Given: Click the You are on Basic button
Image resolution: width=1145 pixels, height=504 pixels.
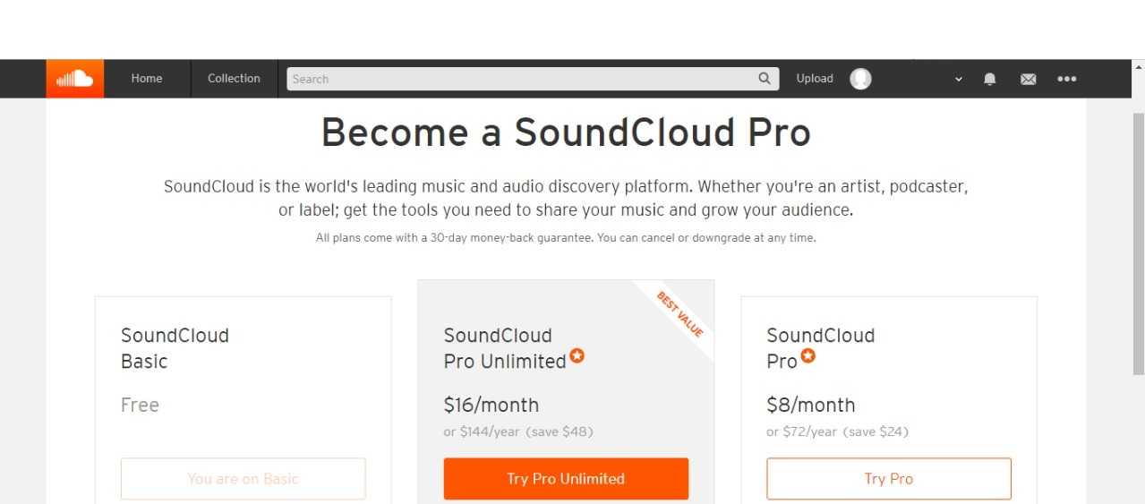Looking at the screenshot, I should (244, 479).
